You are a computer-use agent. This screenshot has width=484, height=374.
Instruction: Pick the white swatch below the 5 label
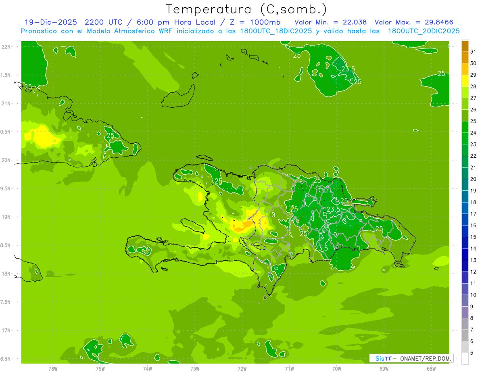coord(465,359)
